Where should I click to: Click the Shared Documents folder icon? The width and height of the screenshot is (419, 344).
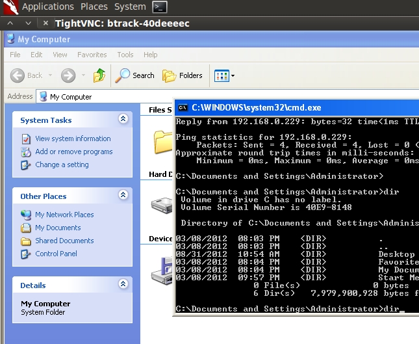(x=26, y=241)
